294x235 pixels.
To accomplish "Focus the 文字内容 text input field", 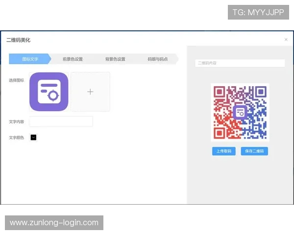I will (x=61, y=121).
